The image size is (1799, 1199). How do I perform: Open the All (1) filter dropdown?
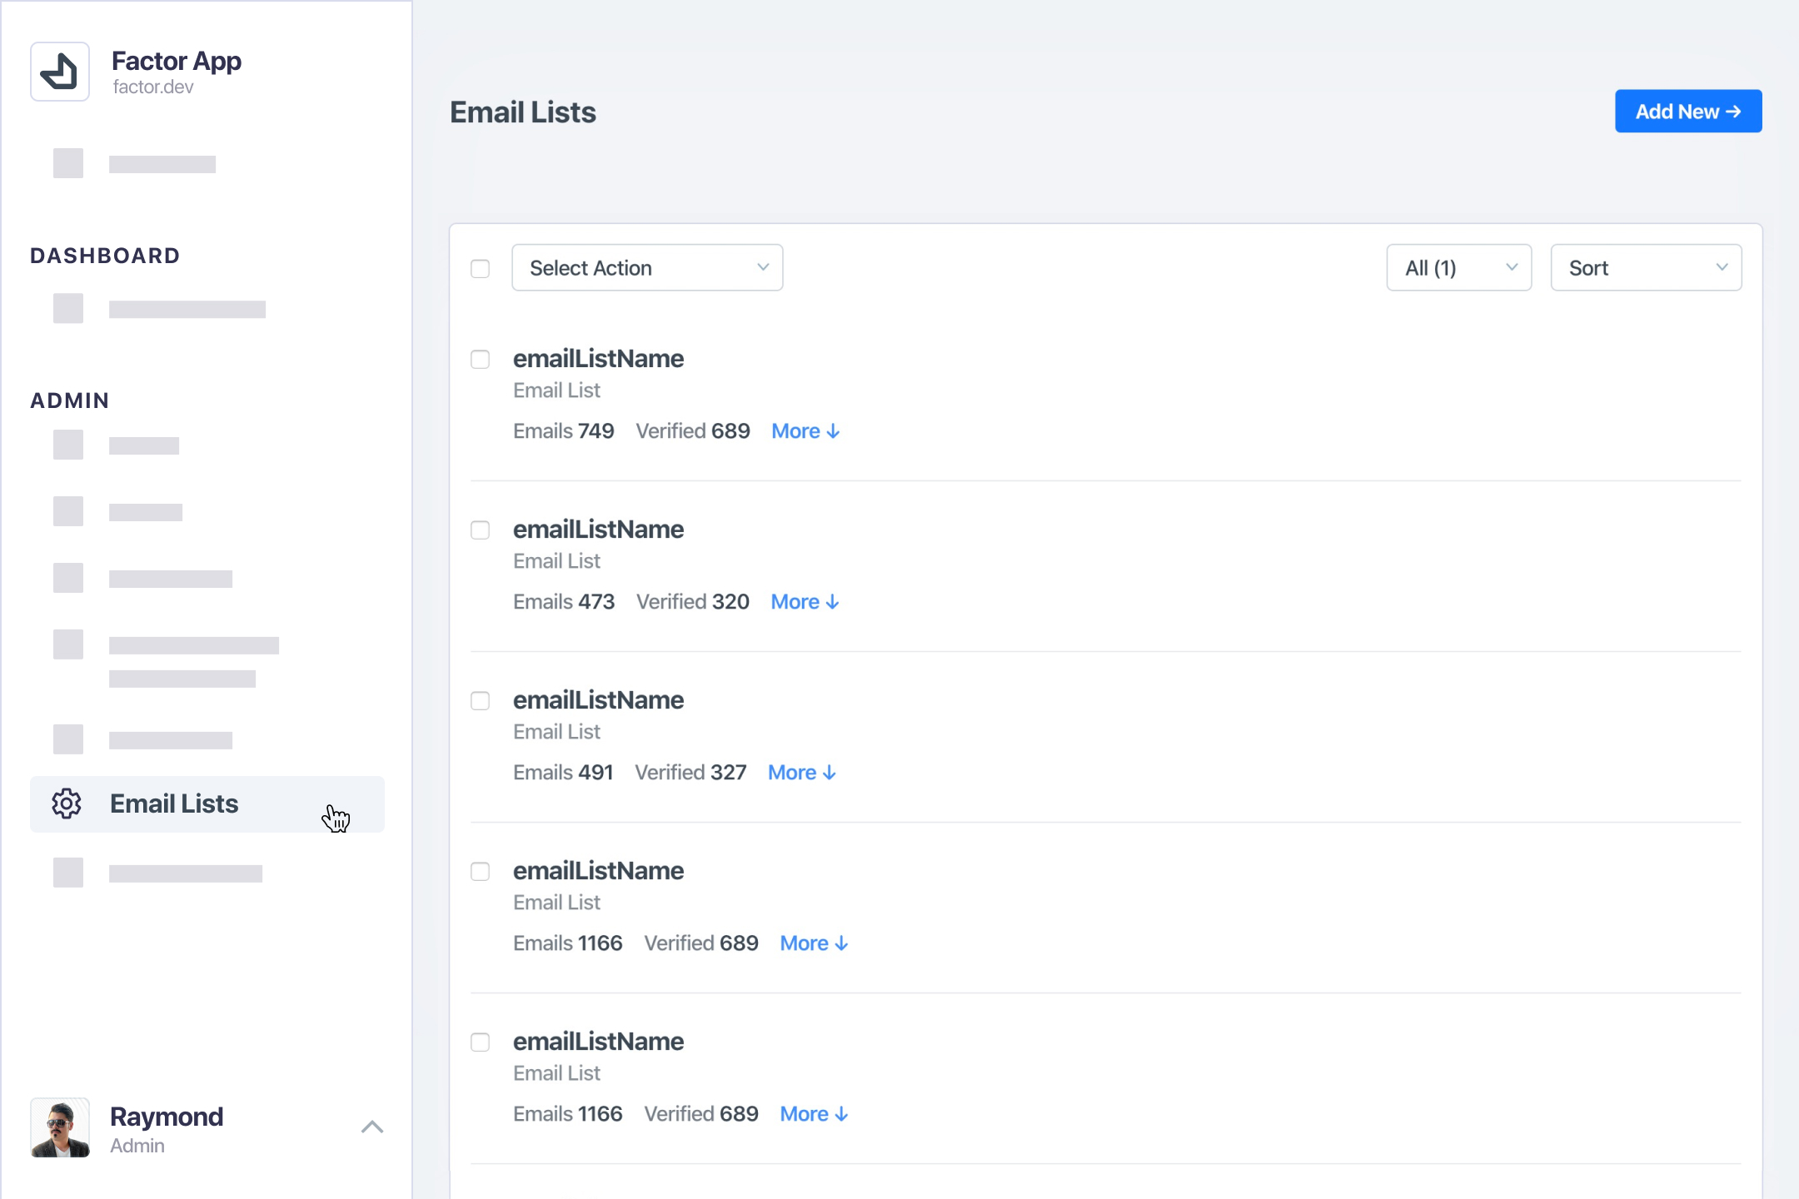point(1458,268)
